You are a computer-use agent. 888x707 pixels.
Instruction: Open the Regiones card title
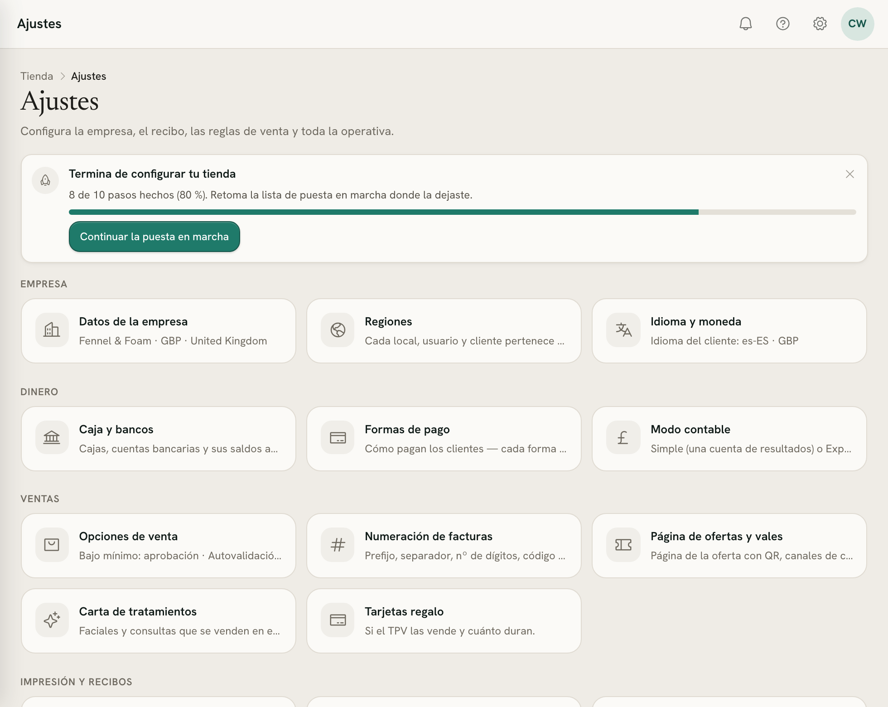pos(388,321)
